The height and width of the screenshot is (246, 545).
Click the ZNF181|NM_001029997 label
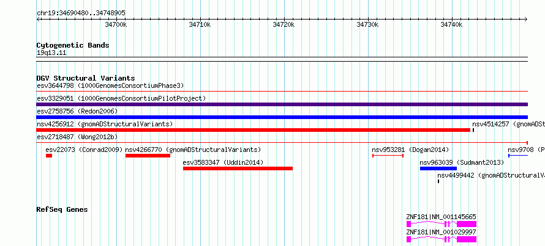coord(441,232)
